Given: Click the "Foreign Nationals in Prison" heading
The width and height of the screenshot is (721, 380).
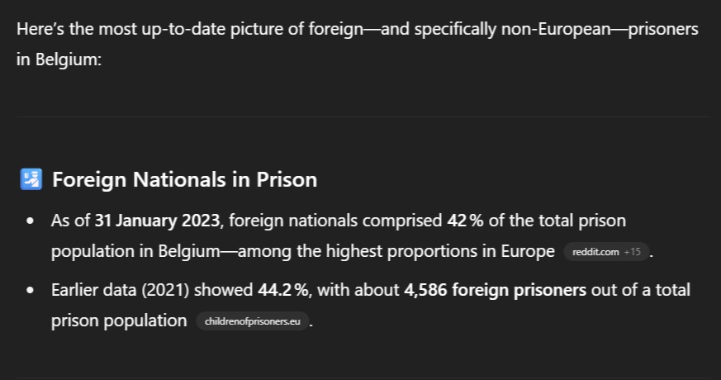Looking at the screenshot, I should point(184,179).
